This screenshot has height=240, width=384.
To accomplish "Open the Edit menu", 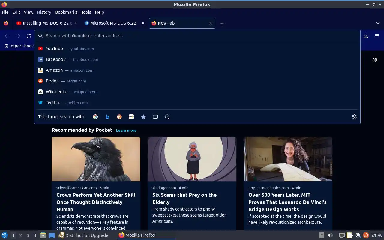I will [x=16, y=12].
